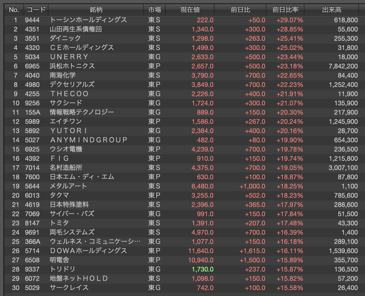Click the +1,000.0 change cell

coord(252,186)
